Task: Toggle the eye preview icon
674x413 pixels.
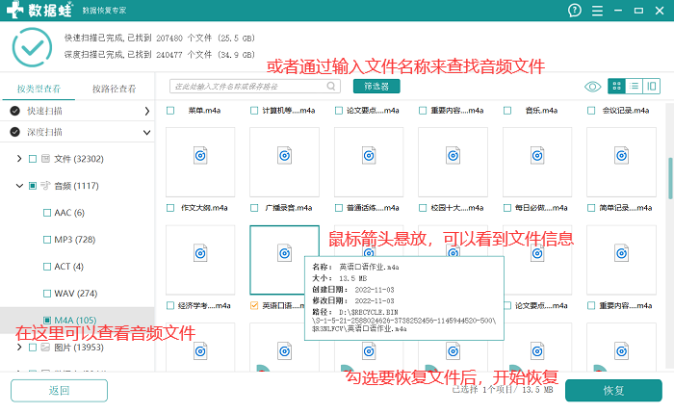Action: point(593,87)
